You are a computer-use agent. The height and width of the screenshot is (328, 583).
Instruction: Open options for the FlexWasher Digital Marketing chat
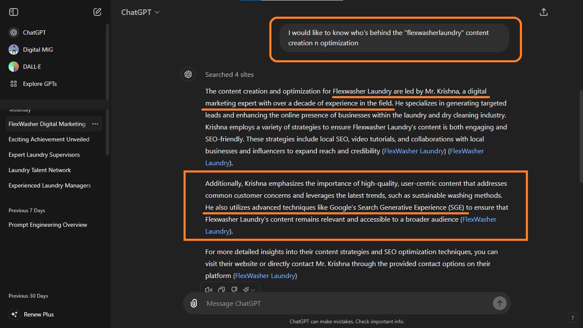coord(95,124)
